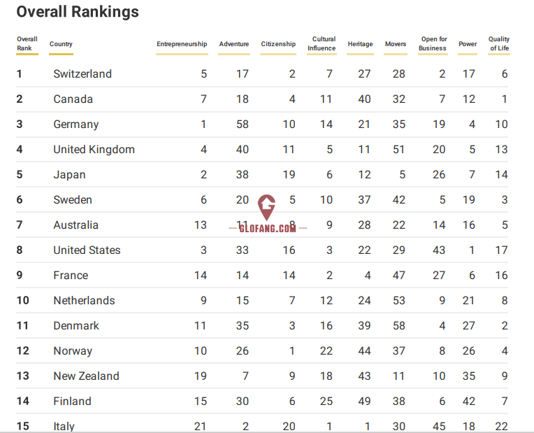Click the Glofang watermark logo icon
The width and height of the screenshot is (534, 433).
tap(266, 206)
